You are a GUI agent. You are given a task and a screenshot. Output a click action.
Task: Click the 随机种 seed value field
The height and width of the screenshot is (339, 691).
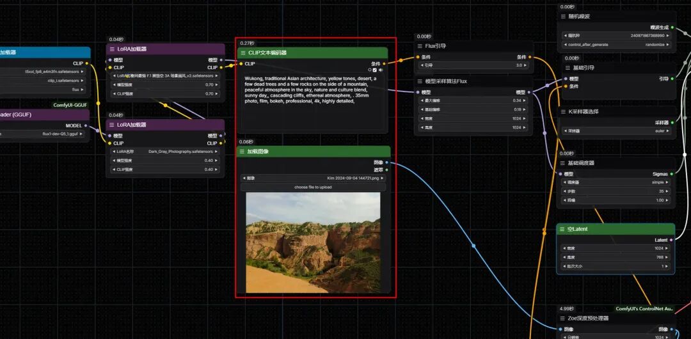point(617,35)
